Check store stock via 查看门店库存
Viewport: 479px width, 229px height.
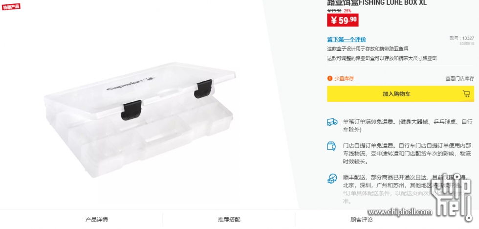pos(460,79)
